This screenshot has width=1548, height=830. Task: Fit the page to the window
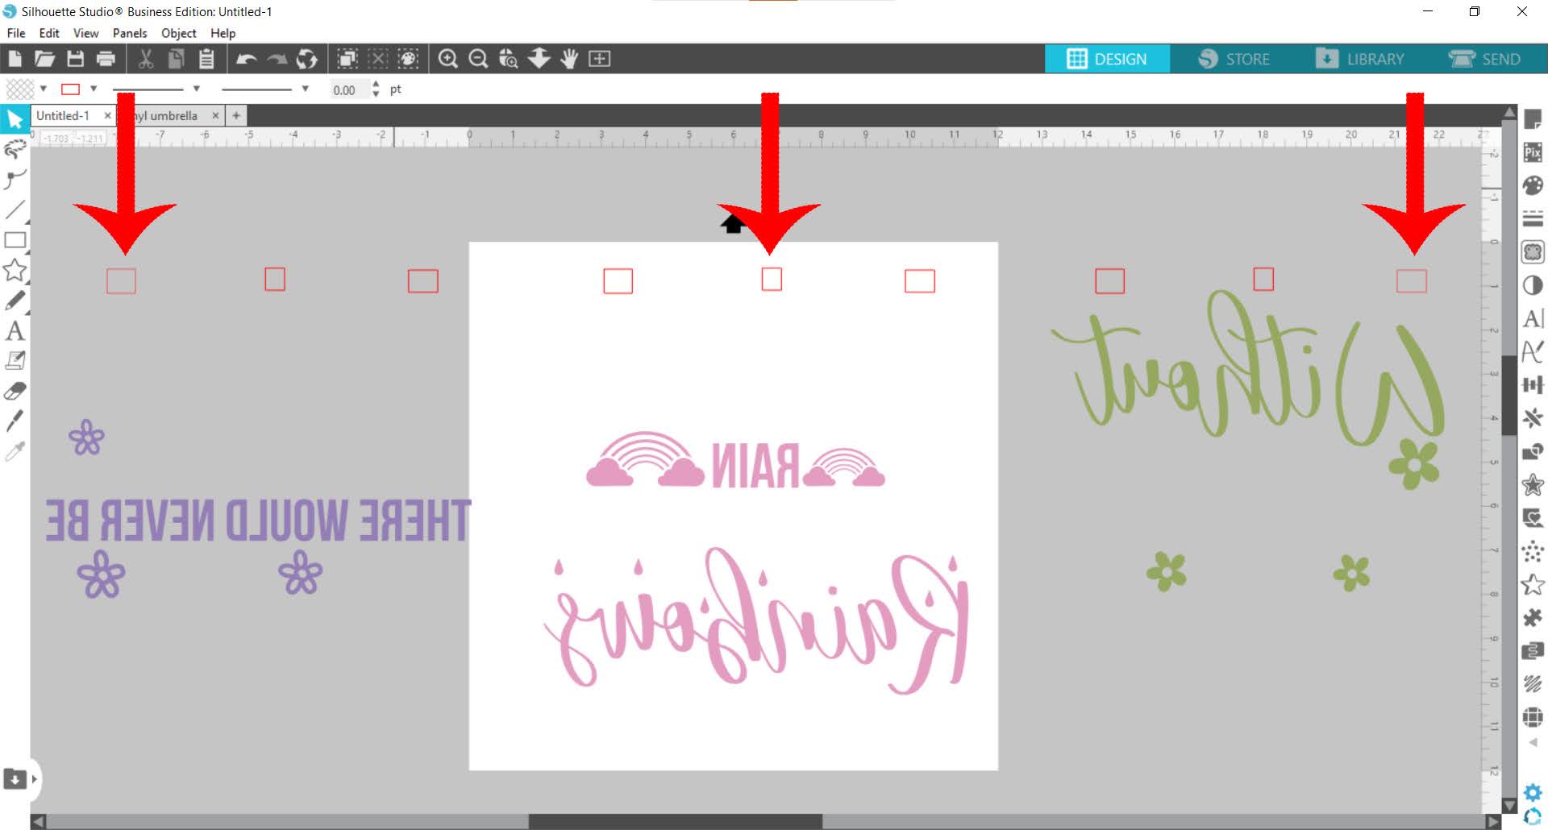599,59
